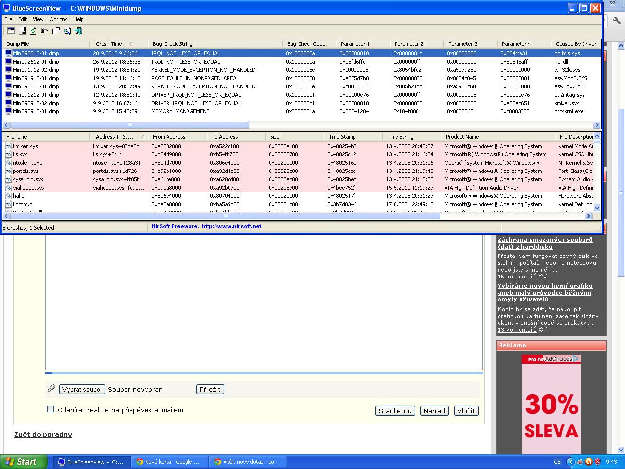Screen dimensions: 625x469
Task: Sort by the Crash Time column header
Action: tap(120, 44)
